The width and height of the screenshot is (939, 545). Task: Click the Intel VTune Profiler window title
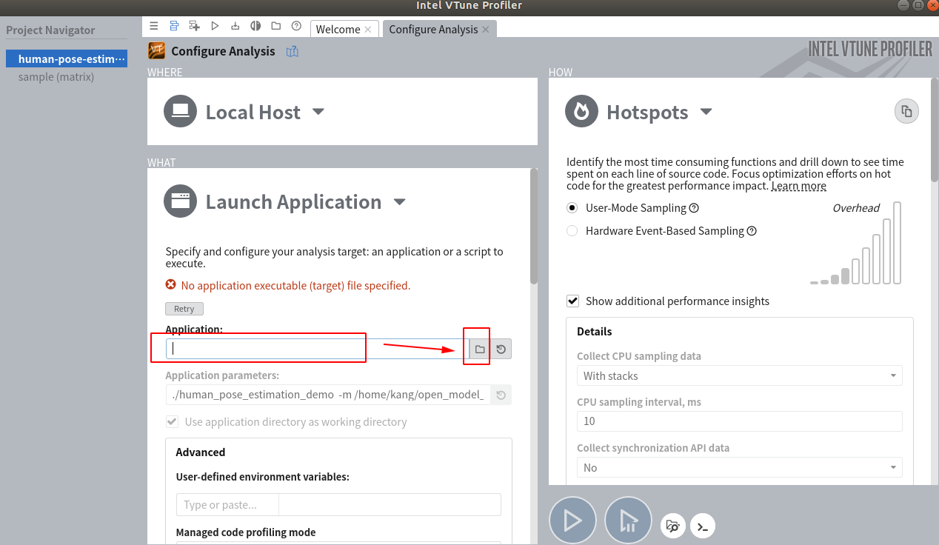click(469, 5)
